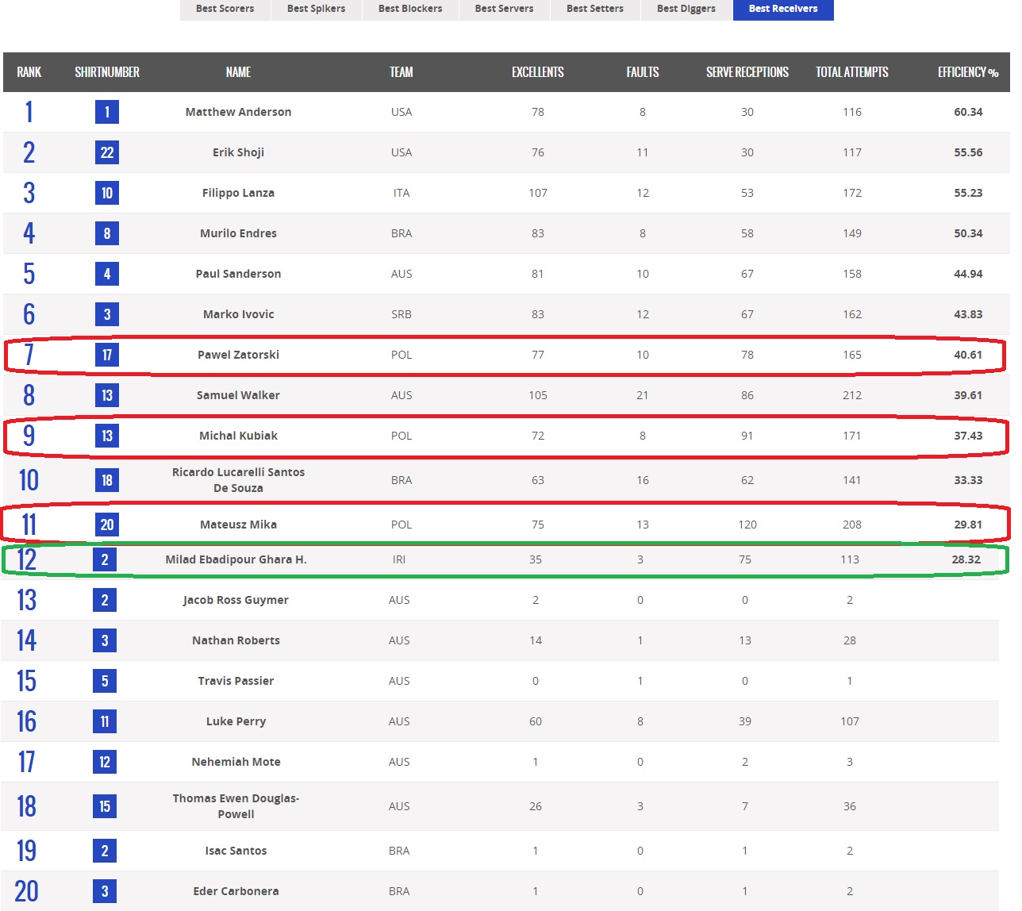Click the large rank number 1
The width and height of the screenshot is (1022, 911).
(x=29, y=112)
